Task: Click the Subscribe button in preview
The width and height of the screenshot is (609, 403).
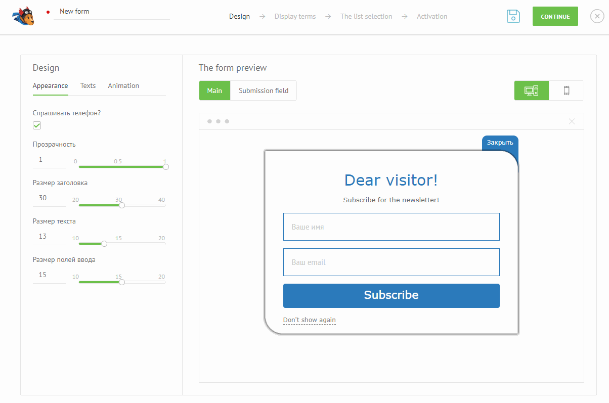Action: click(x=391, y=296)
